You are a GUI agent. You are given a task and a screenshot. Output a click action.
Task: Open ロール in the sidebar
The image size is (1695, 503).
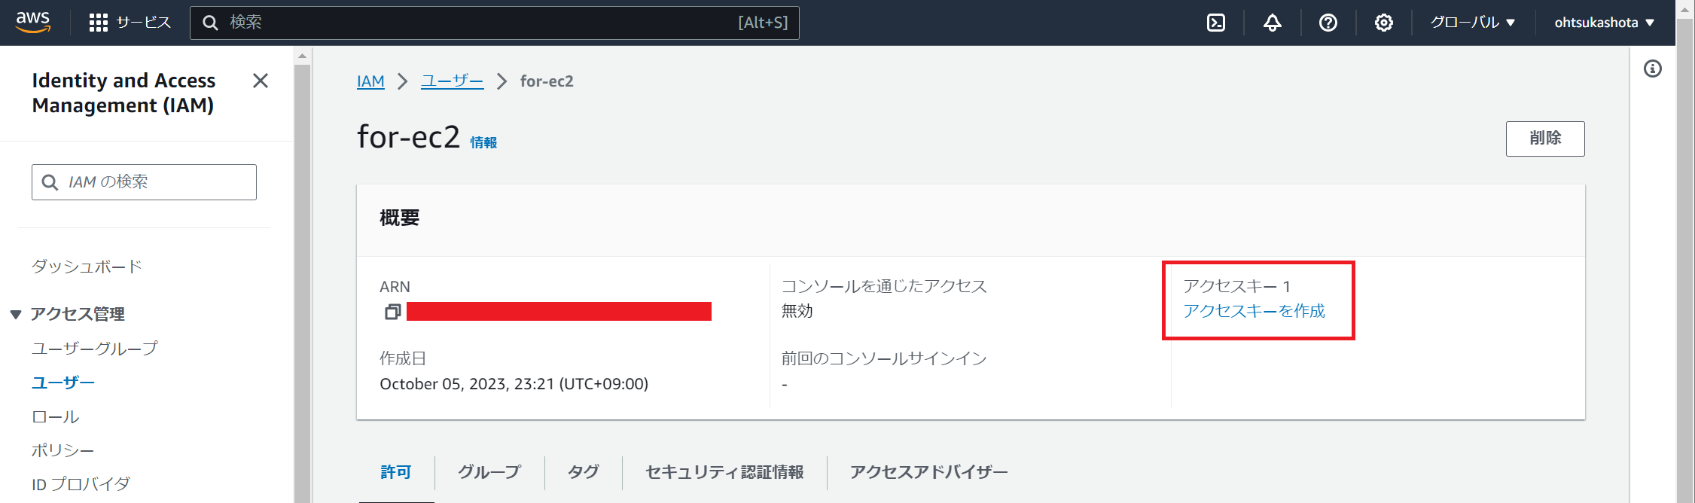(56, 416)
